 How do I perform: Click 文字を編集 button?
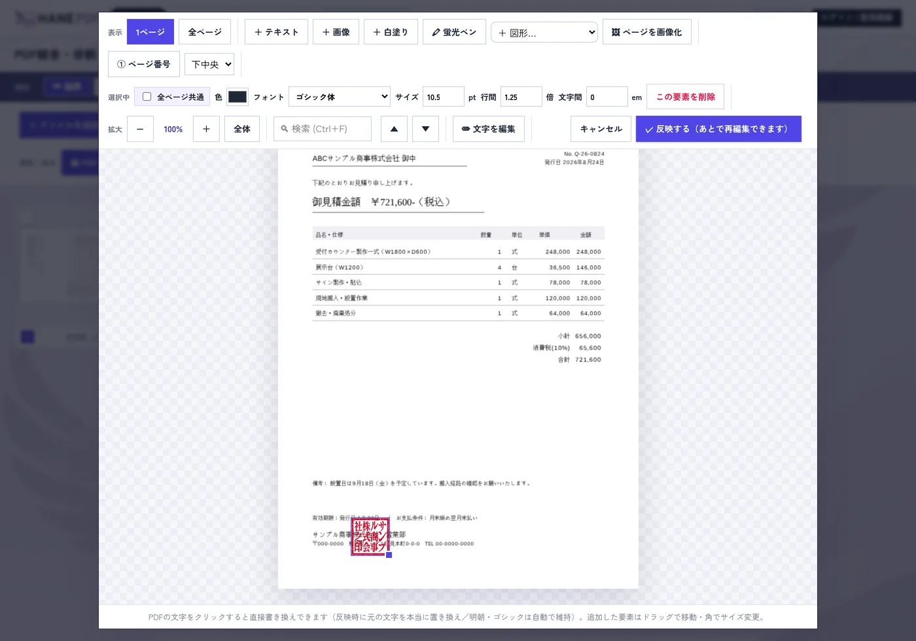489,129
